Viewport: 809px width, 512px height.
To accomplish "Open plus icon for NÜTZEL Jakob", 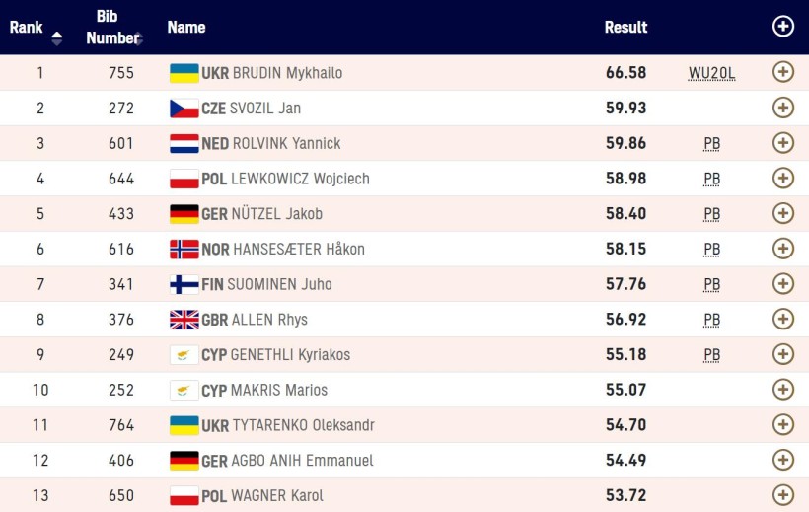I will [x=782, y=213].
